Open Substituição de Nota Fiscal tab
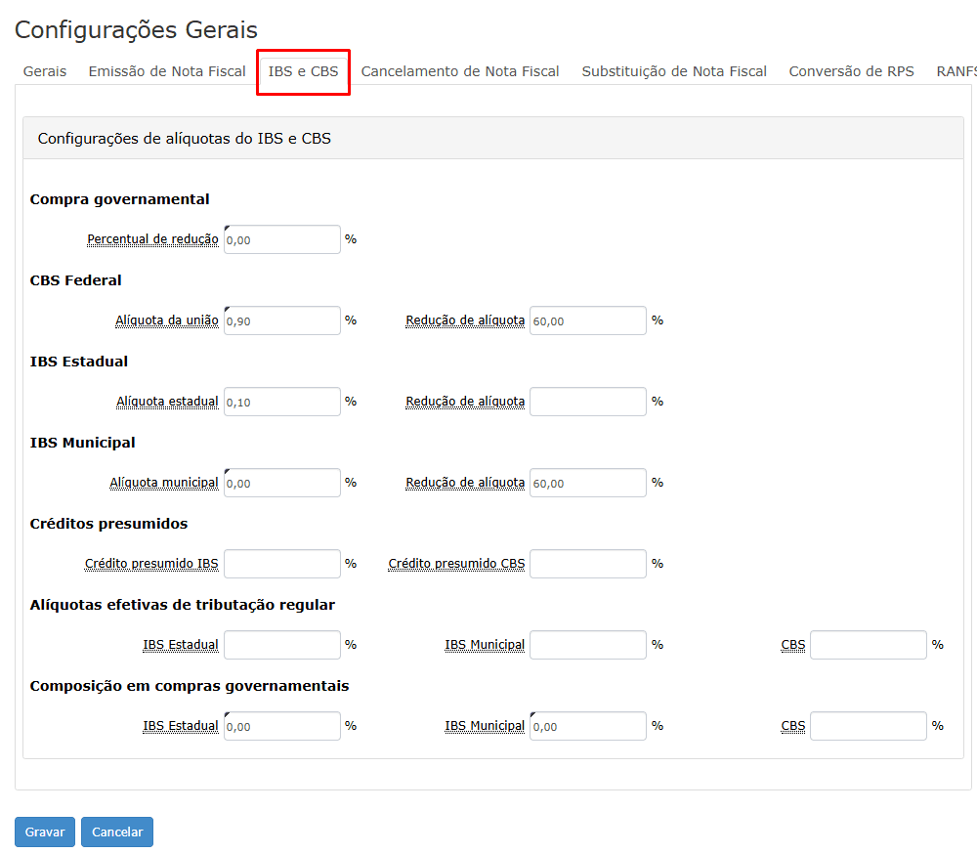The image size is (977, 853). 674,71
